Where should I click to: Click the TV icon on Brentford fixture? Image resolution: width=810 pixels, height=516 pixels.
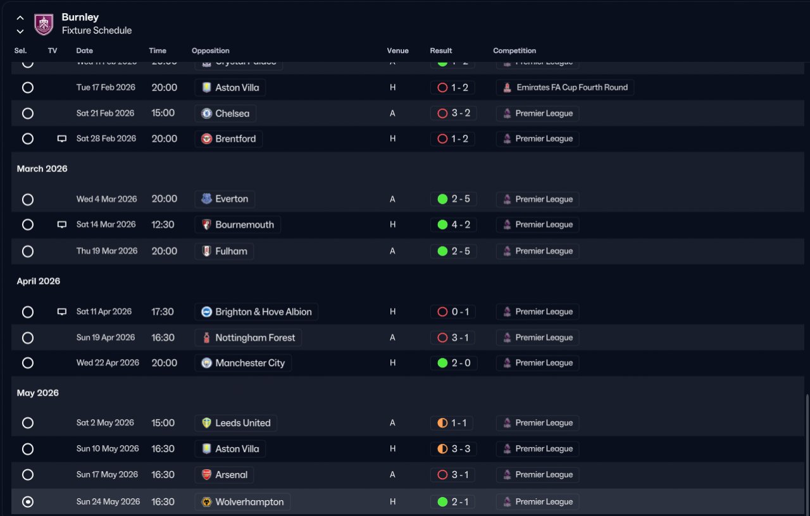(x=62, y=139)
